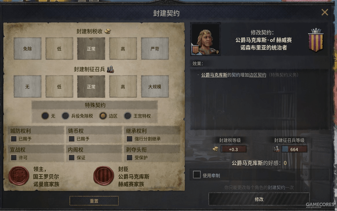Check 已赐予 under 城防权利

[x=14, y=139]
